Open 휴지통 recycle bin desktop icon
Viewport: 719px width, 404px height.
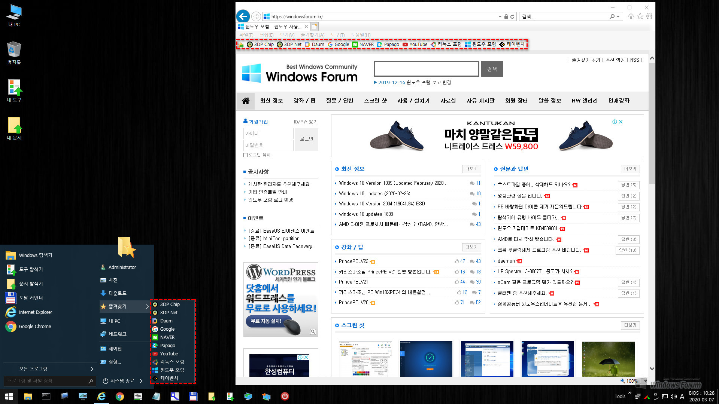point(14,53)
